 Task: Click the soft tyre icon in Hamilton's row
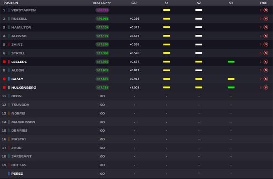266,27
